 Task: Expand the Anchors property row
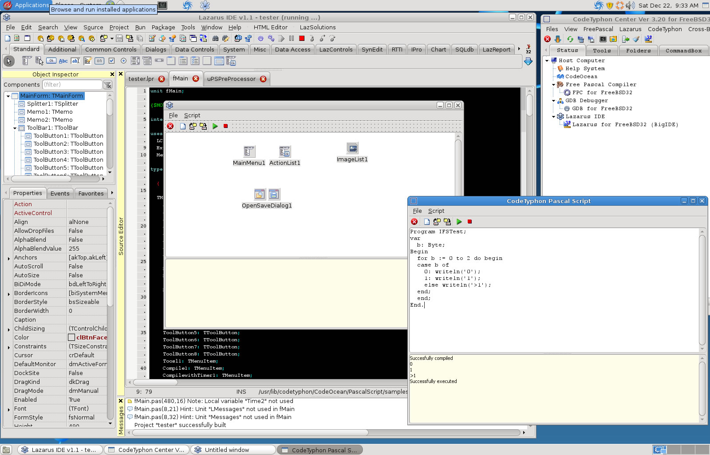pyautogui.click(x=8, y=258)
